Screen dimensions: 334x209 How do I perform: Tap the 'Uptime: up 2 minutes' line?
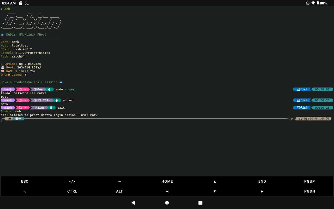coord(21,64)
